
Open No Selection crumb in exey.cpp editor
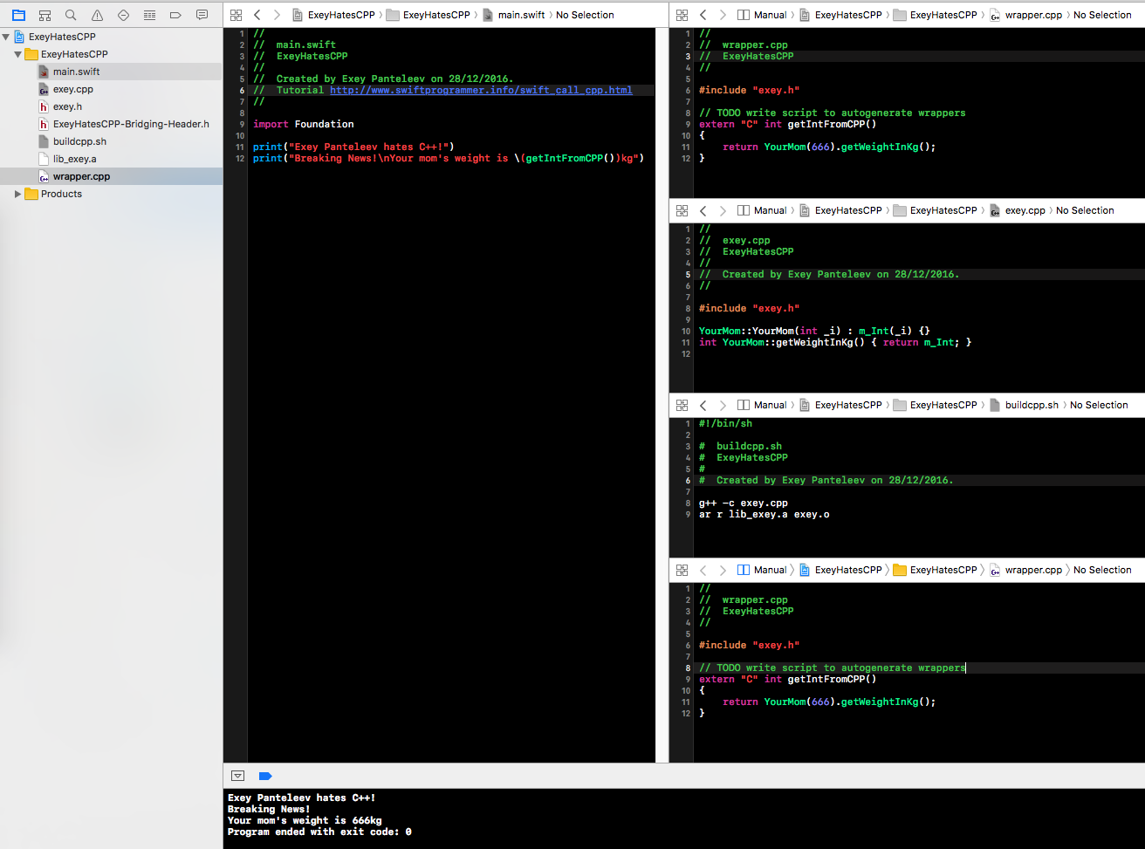1085,210
